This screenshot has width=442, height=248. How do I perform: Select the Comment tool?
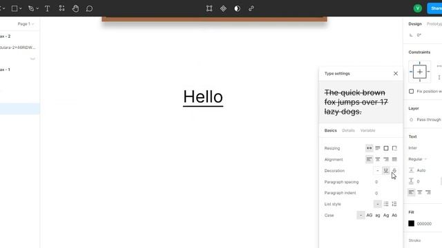pos(89,8)
